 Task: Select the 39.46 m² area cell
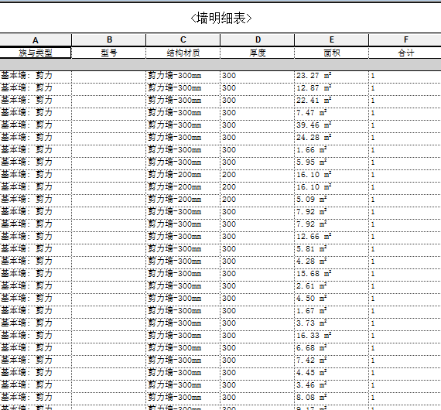tap(332, 125)
